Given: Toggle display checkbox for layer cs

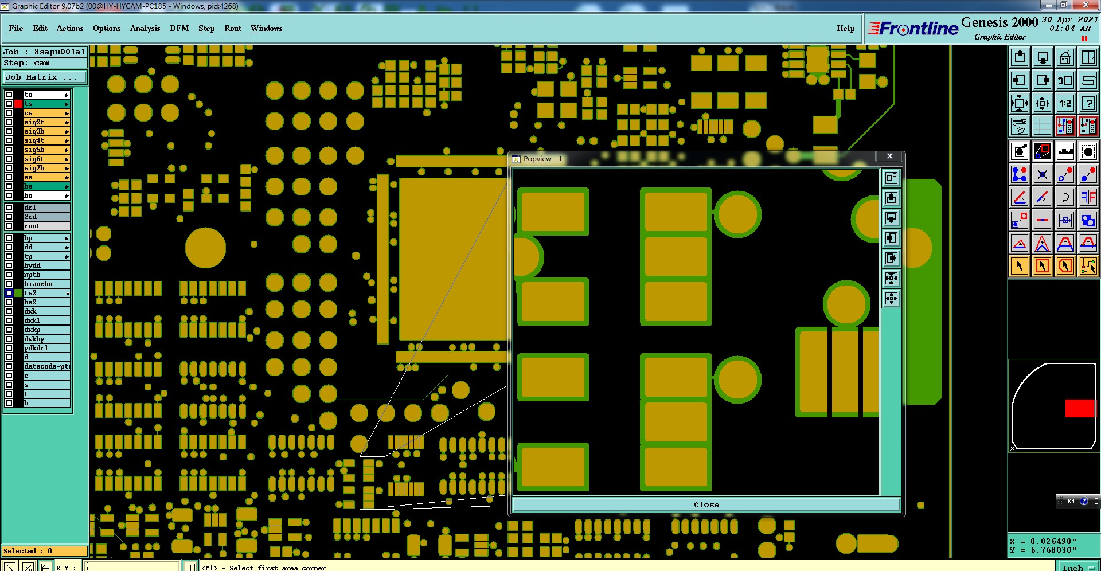Looking at the screenshot, I should [9, 113].
